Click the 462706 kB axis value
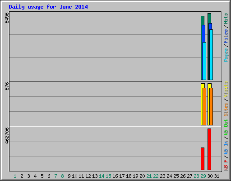This screenshot has height=181, width=231. (7, 135)
